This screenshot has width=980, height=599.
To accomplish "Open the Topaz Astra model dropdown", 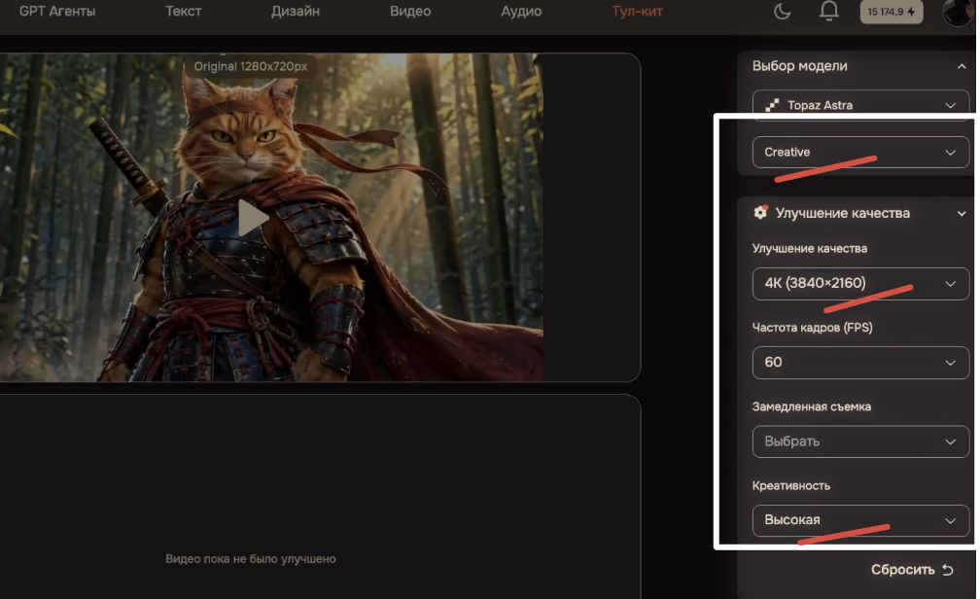I will coord(860,105).
